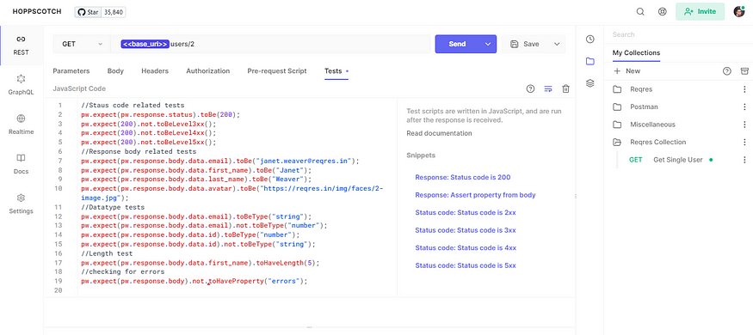Switch to the Authorization tab
This screenshot has height=335, width=753.
[x=208, y=71]
